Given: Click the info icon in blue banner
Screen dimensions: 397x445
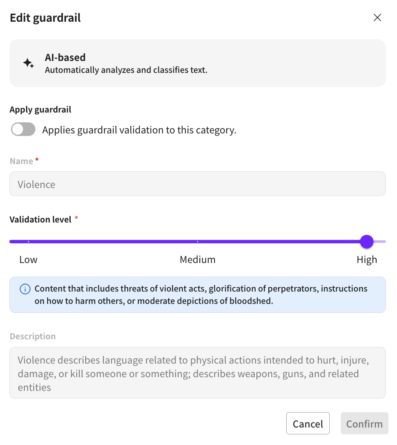Looking at the screenshot, I should pos(25,289).
